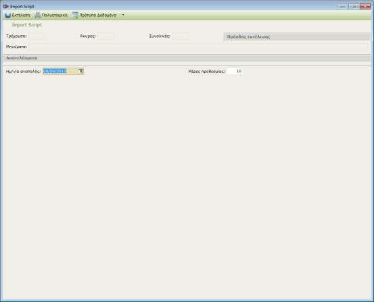The height and width of the screenshot is (302, 374).
Task: Click the Συνολικές value field
Action: (x=181, y=36)
